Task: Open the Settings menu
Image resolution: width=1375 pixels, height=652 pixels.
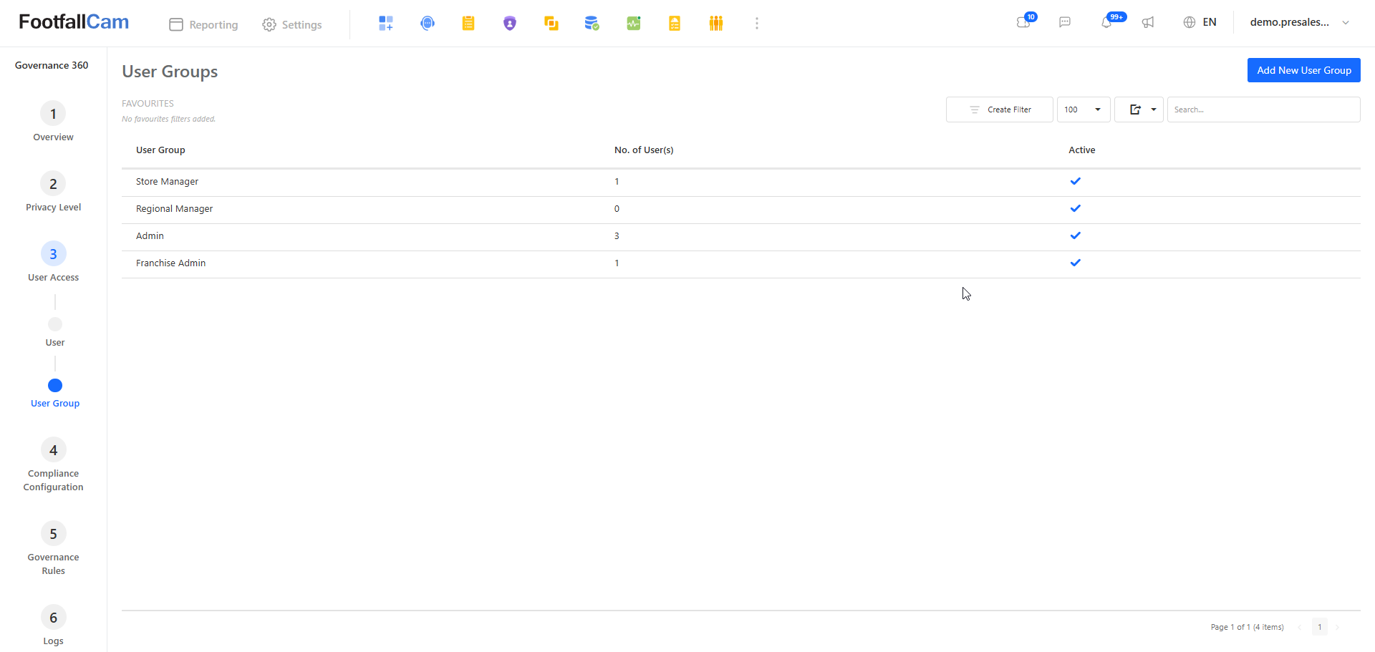Action: (x=292, y=24)
